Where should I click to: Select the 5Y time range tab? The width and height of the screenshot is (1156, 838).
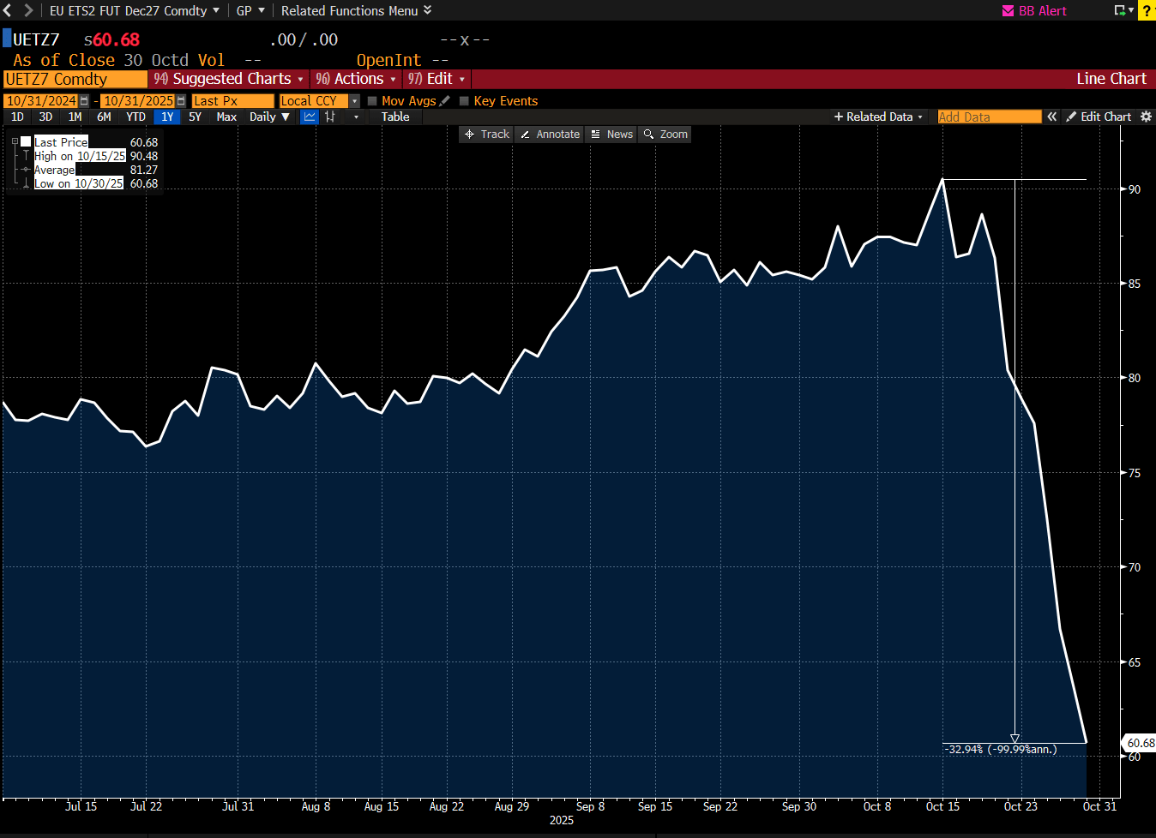click(x=195, y=117)
